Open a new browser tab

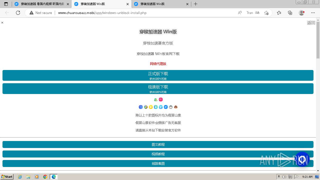click(x=196, y=4)
